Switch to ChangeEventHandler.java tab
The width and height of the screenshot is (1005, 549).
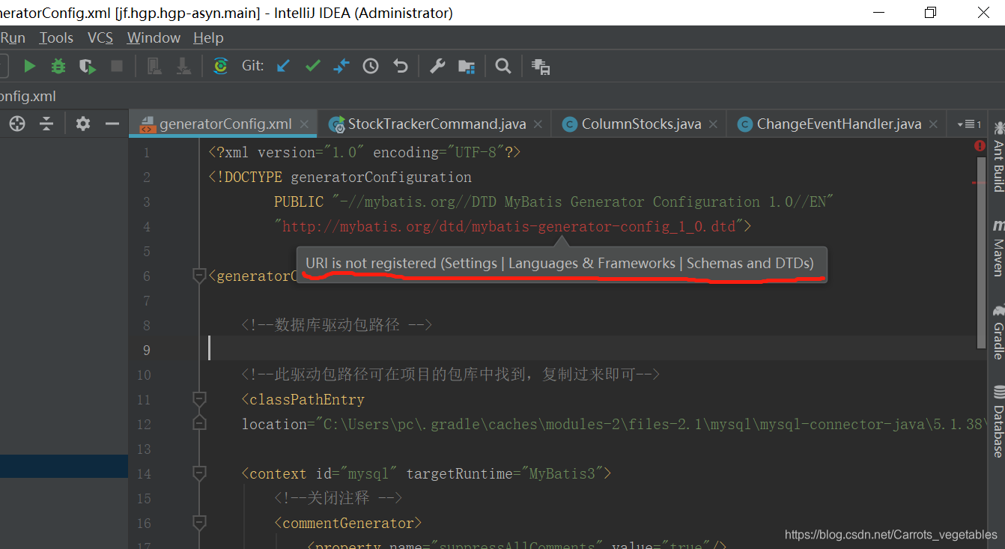(x=837, y=124)
